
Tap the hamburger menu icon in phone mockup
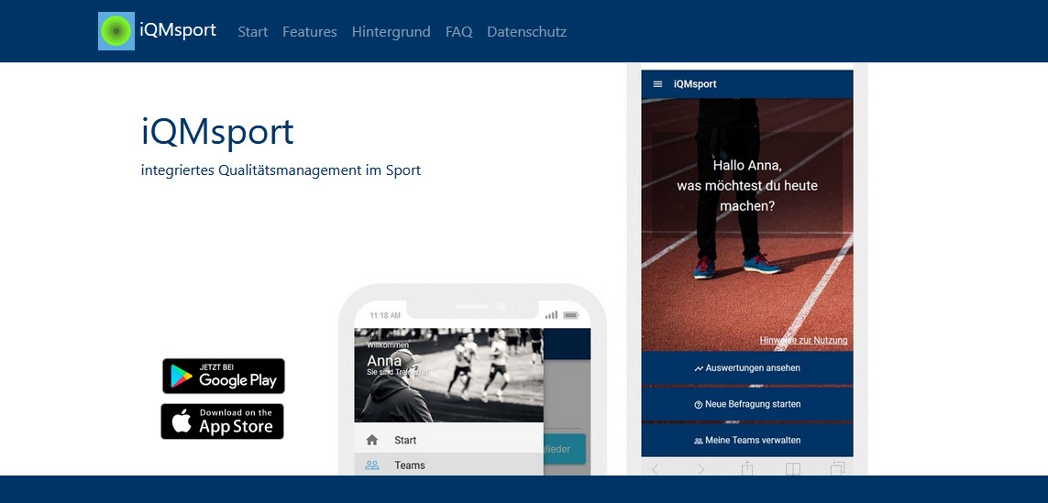pyautogui.click(x=657, y=84)
